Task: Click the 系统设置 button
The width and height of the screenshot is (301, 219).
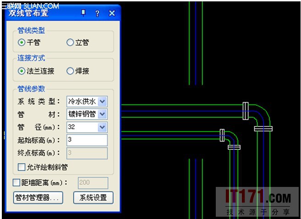Action: tap(93, 198)
